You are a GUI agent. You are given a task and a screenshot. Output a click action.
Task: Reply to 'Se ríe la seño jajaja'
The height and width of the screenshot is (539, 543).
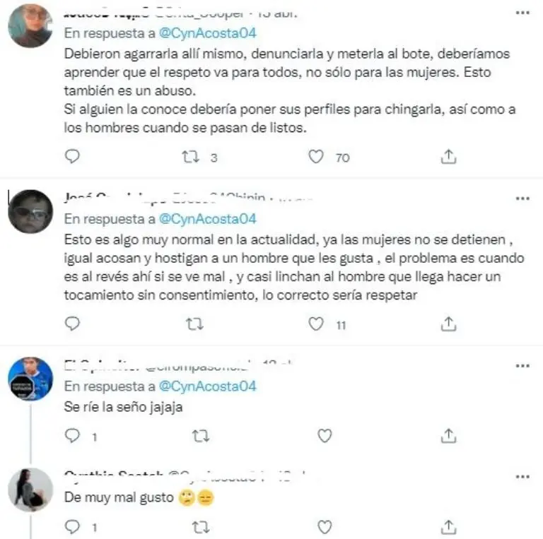72,436
